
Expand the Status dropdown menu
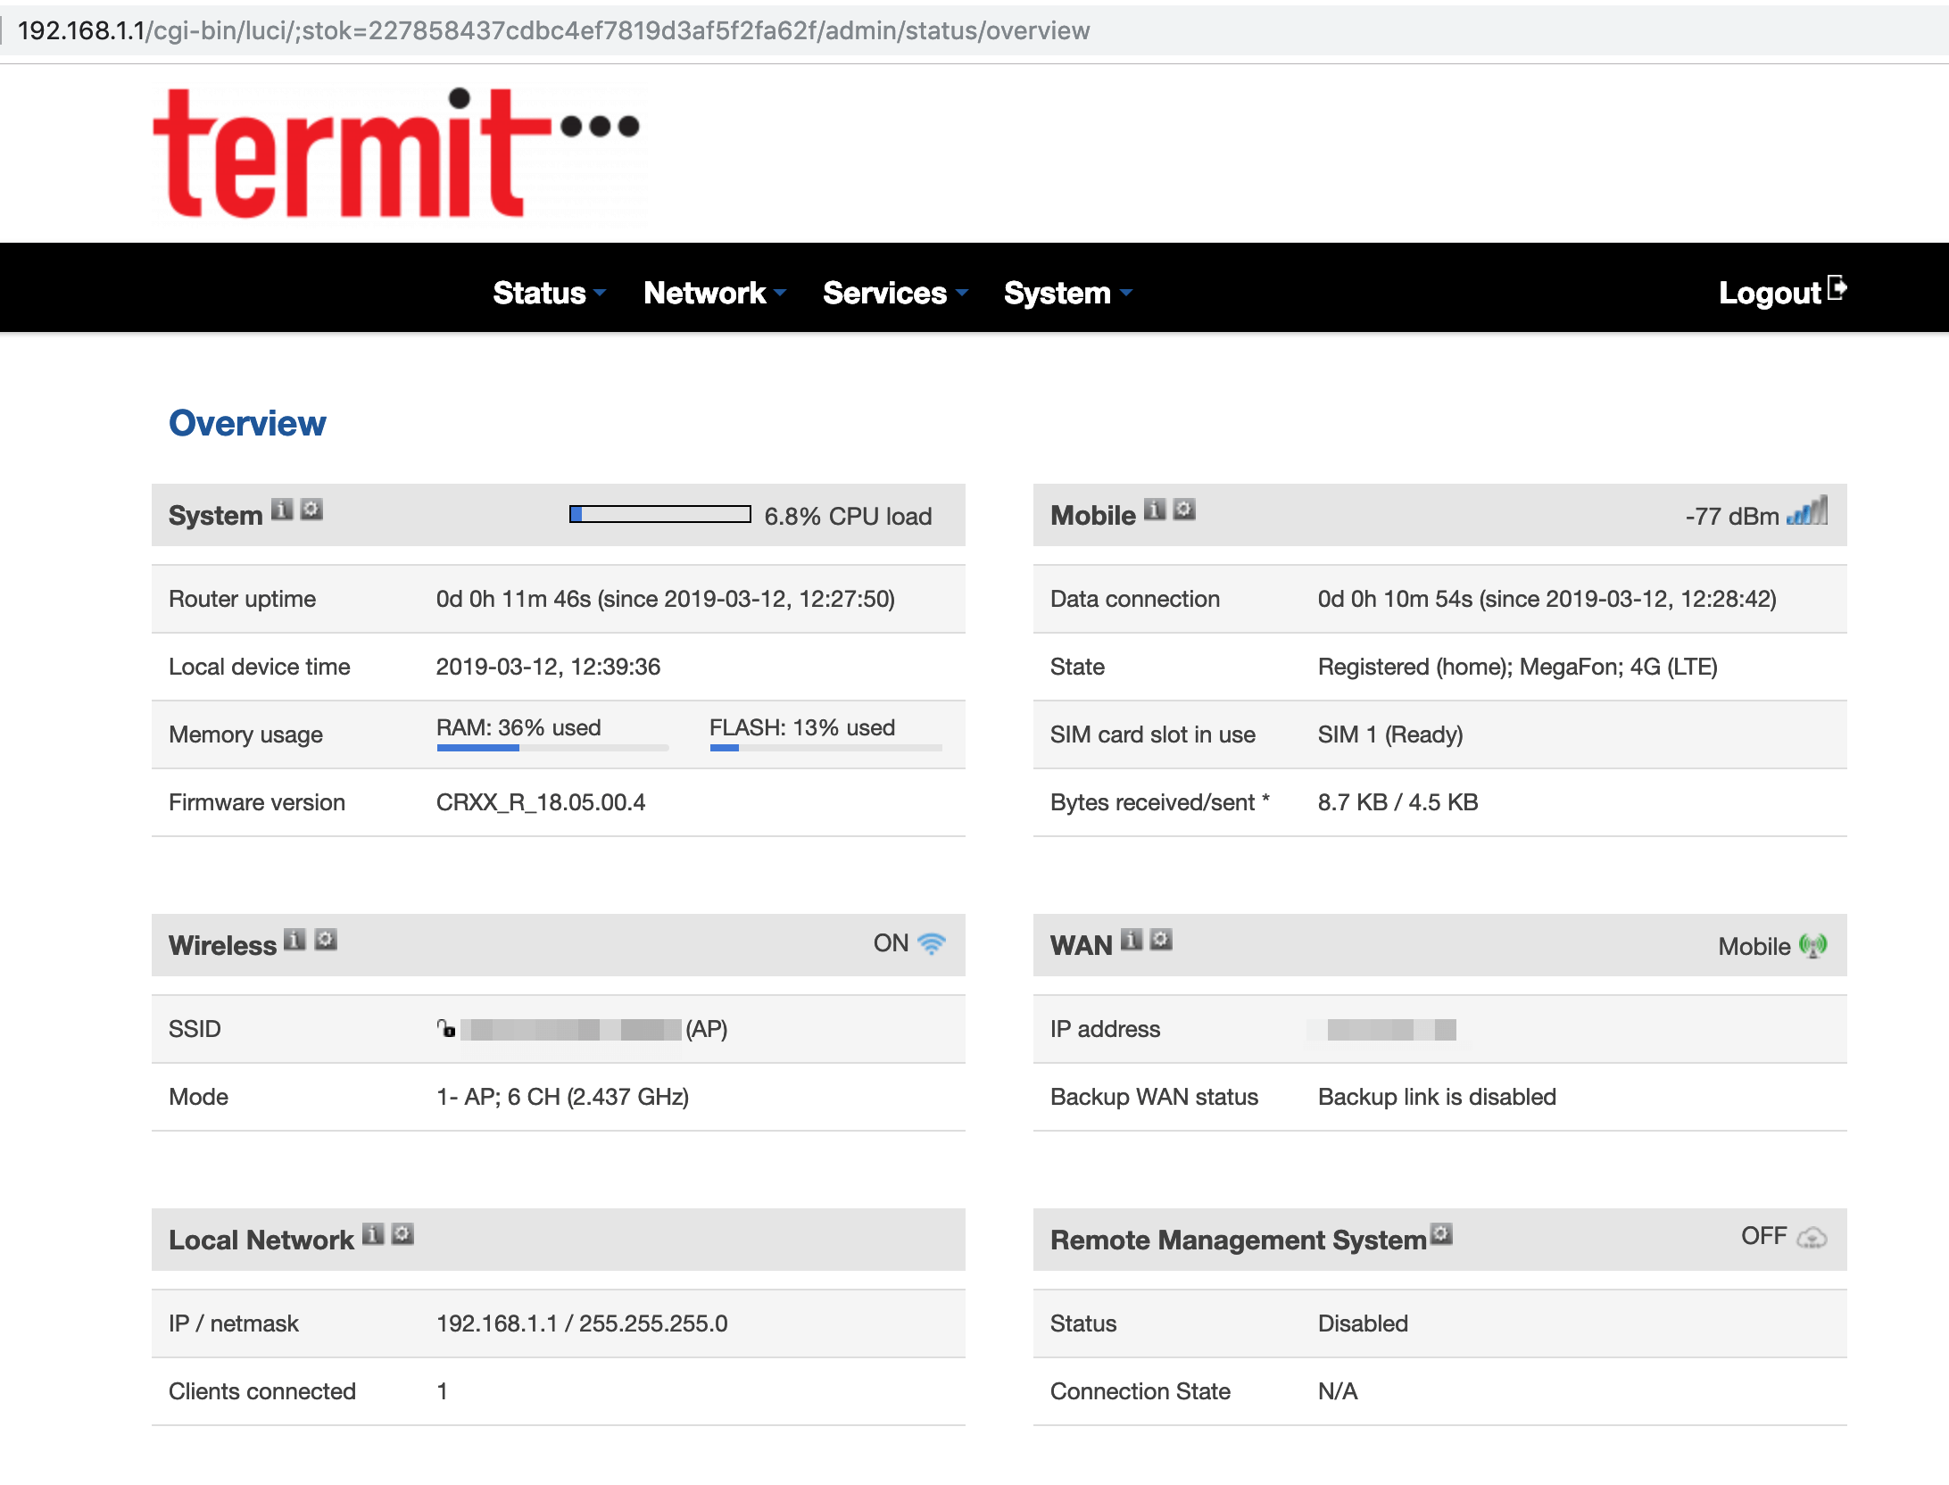548,293
